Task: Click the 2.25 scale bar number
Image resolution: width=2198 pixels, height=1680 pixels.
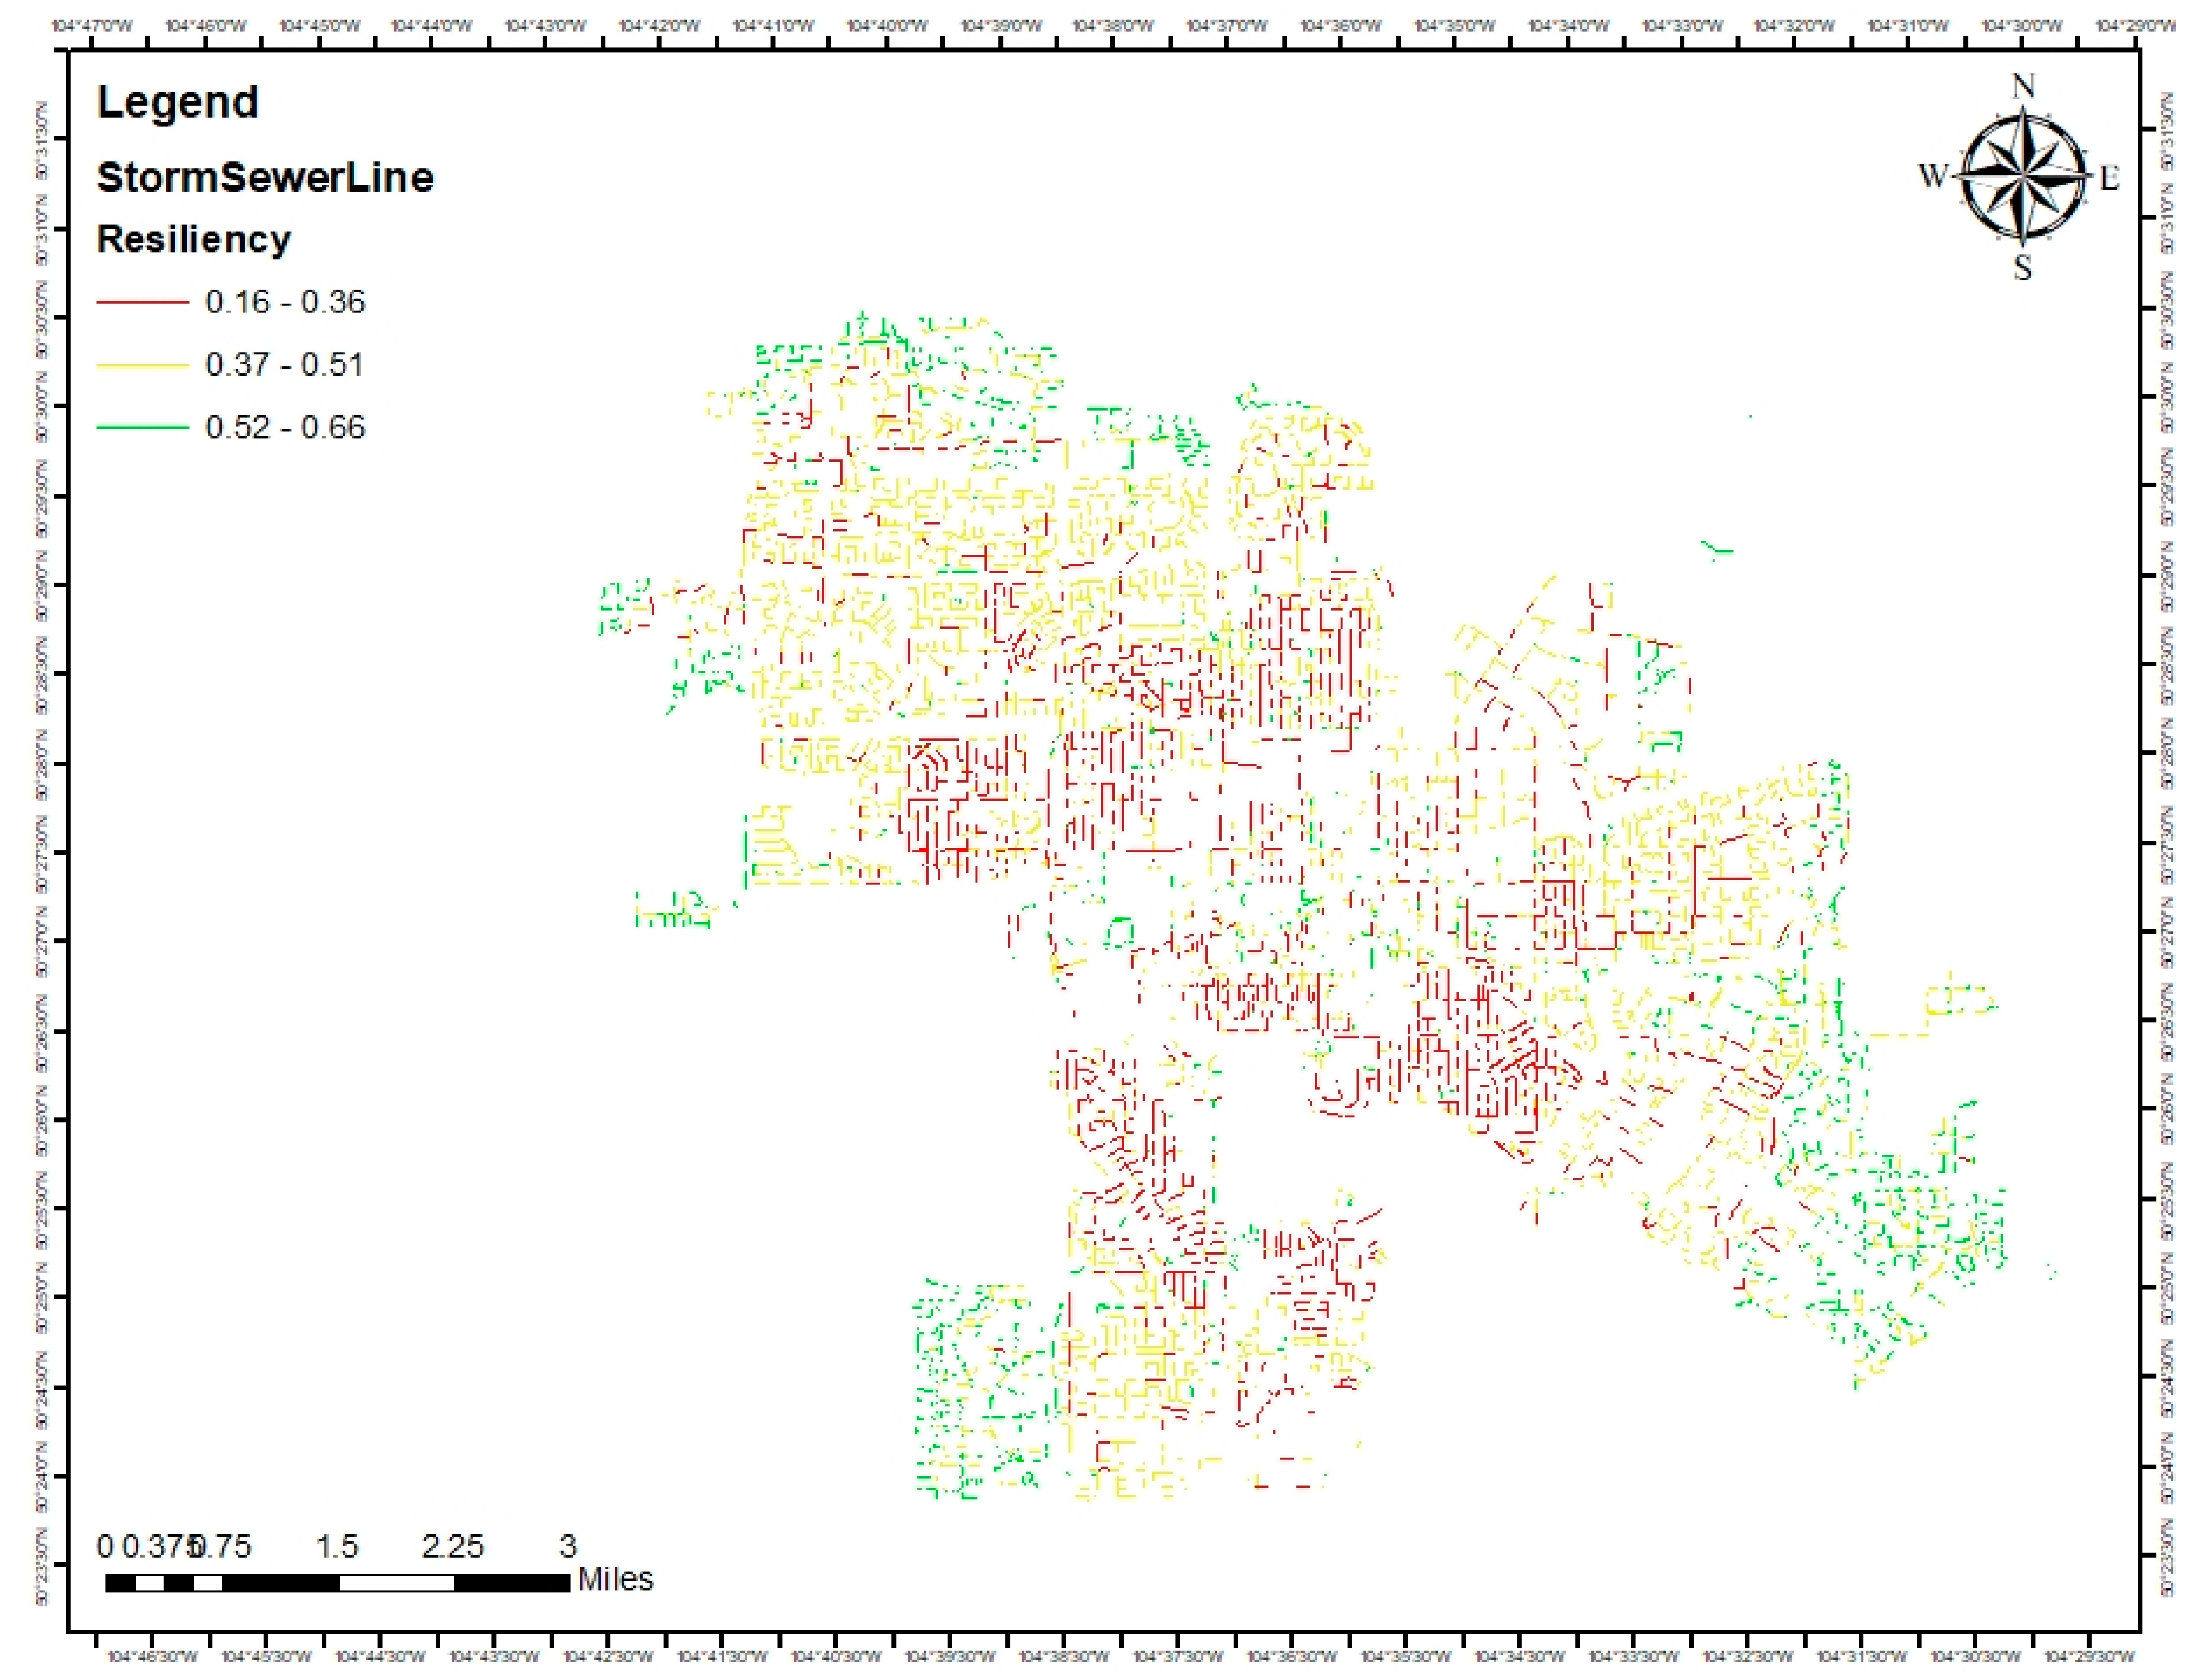Action: 452,1547
